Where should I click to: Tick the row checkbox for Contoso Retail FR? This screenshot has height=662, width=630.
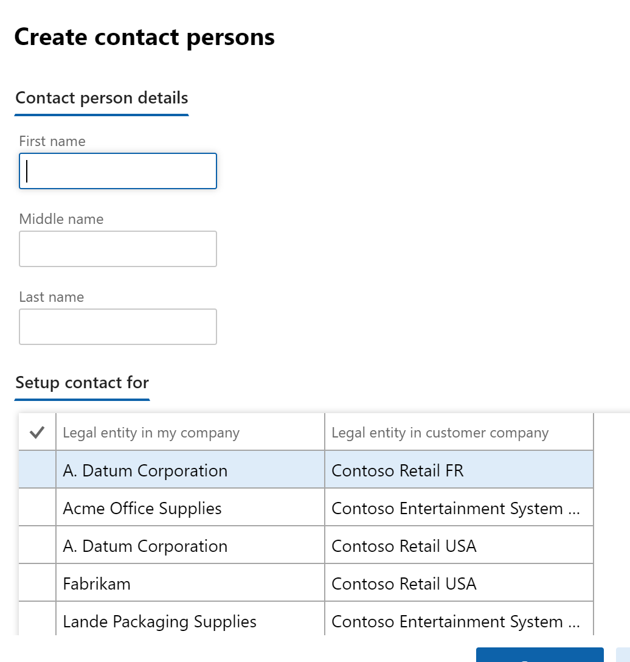point(37,470)
